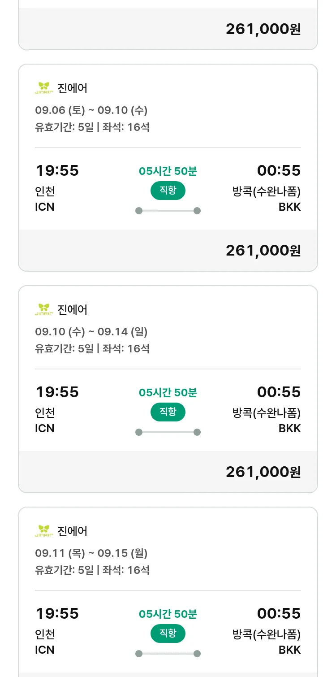Tap 00:55 arrival time on 09.10–09.14 flight
The image size is (336, 677).
coord(279,392)
